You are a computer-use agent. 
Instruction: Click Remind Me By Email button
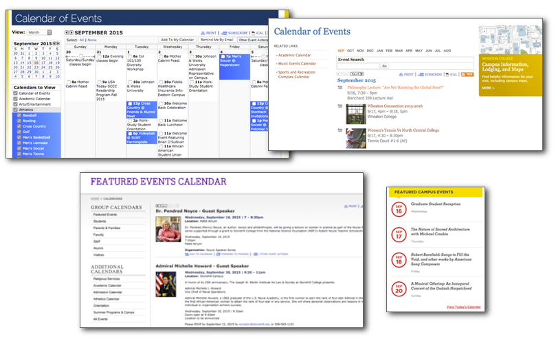[x=216, y=40]
